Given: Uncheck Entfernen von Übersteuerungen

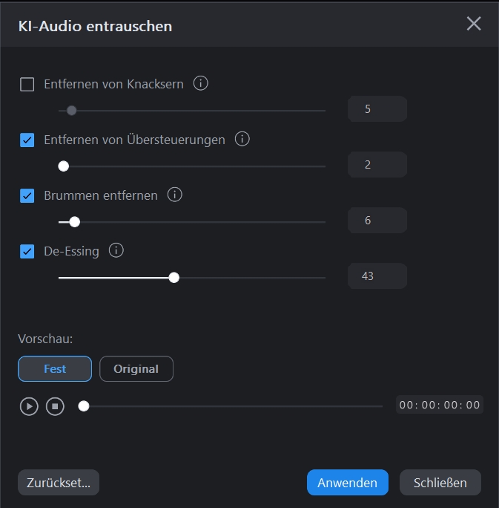Looking at the screenshot, I should point(27,140).
